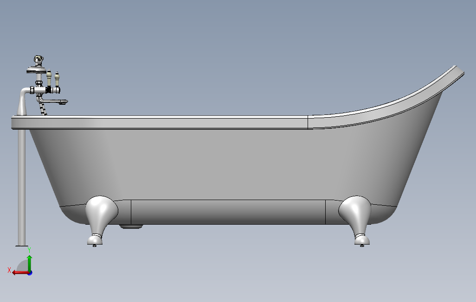This screenshot has width=476, height=302.
Task: Click the blue Z axis dot
Action: pos(30,273)
